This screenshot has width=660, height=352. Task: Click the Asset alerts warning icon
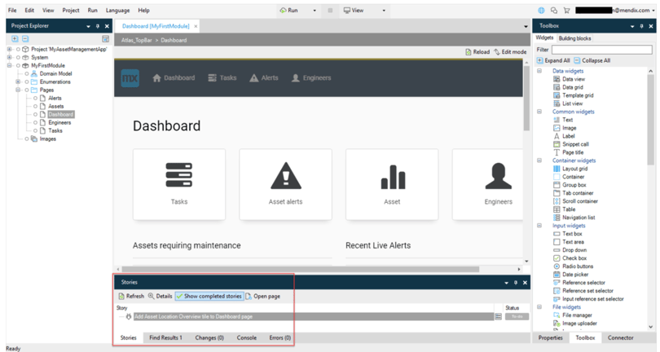(285, 175)
